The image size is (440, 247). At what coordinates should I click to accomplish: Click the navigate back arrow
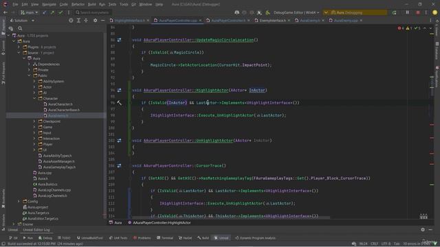[x=5, y=12]
